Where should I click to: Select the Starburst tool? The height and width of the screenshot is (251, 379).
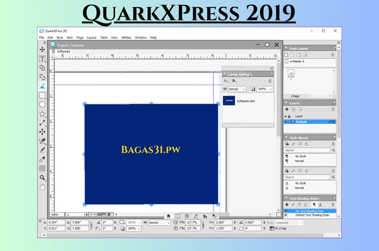42,114
